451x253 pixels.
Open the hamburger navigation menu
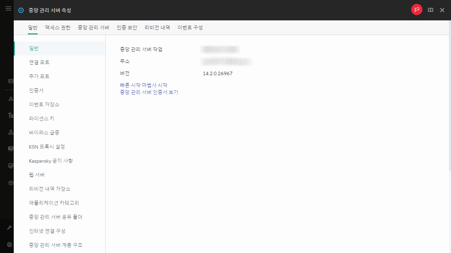(8, 8)
